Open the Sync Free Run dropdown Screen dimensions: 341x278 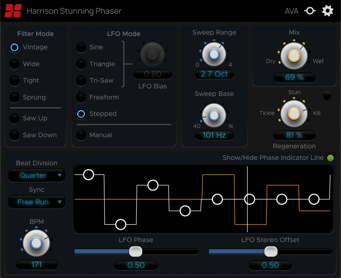point(36,202)
